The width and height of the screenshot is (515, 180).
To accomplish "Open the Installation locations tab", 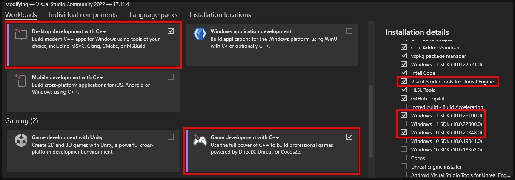I will pyautogui.click(x=220, y=15).
